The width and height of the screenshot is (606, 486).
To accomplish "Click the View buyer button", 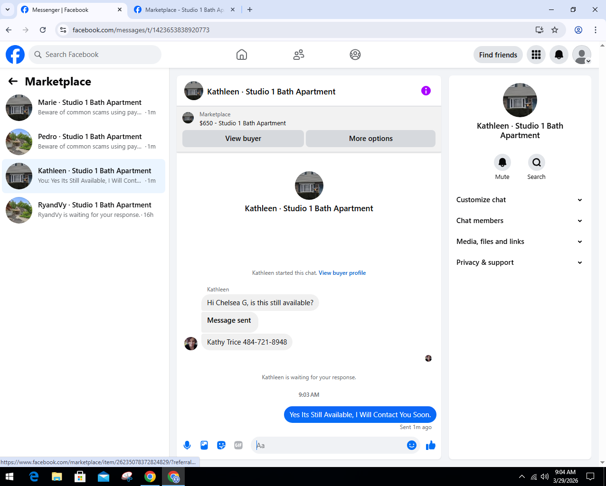I will pos(243,139).
